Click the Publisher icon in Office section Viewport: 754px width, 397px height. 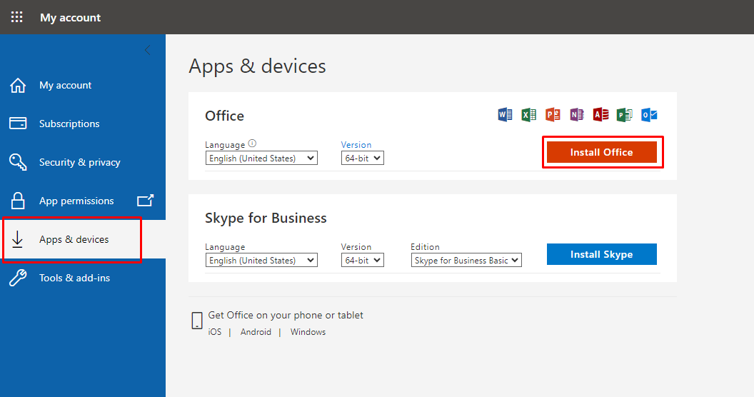coord(625,114)
